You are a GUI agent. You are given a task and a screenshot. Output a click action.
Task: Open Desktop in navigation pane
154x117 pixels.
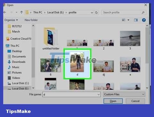pos(15,51)
